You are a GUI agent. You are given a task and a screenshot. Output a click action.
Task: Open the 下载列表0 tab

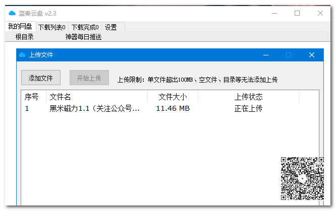(x=51, y=27)
